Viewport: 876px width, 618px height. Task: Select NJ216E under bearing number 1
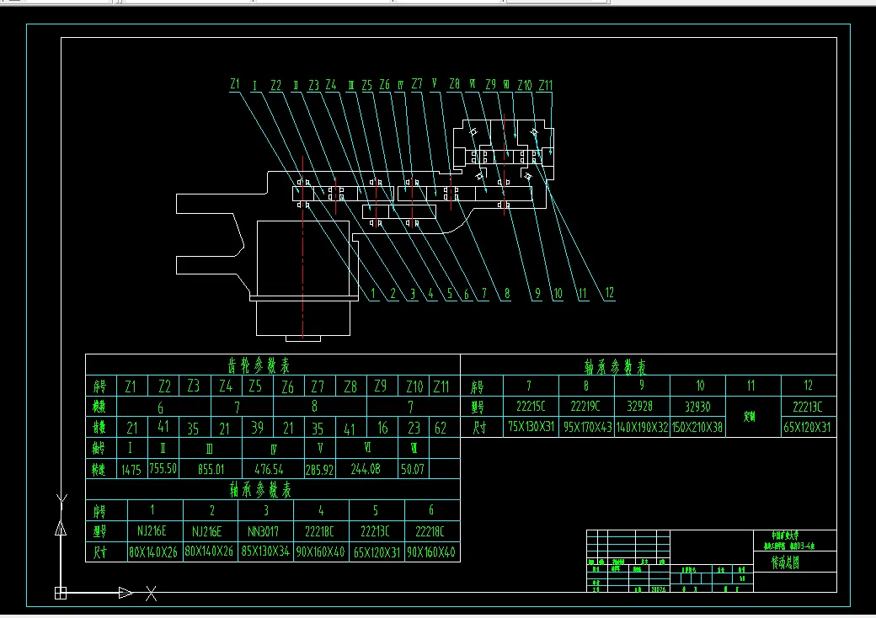tap(152, 531)
